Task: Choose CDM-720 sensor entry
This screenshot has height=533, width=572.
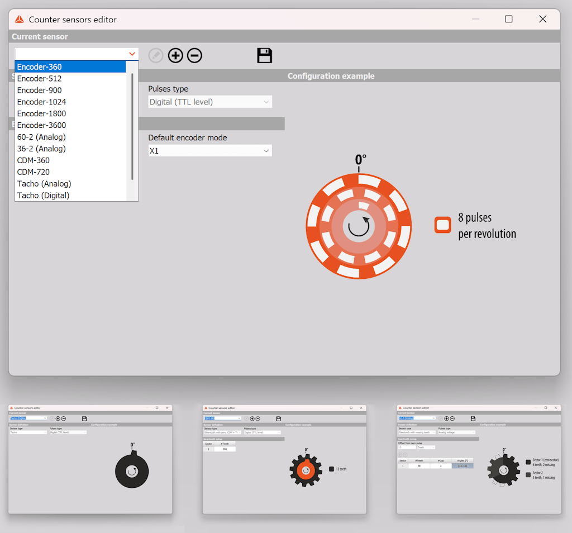Action: tap(70, 172)
